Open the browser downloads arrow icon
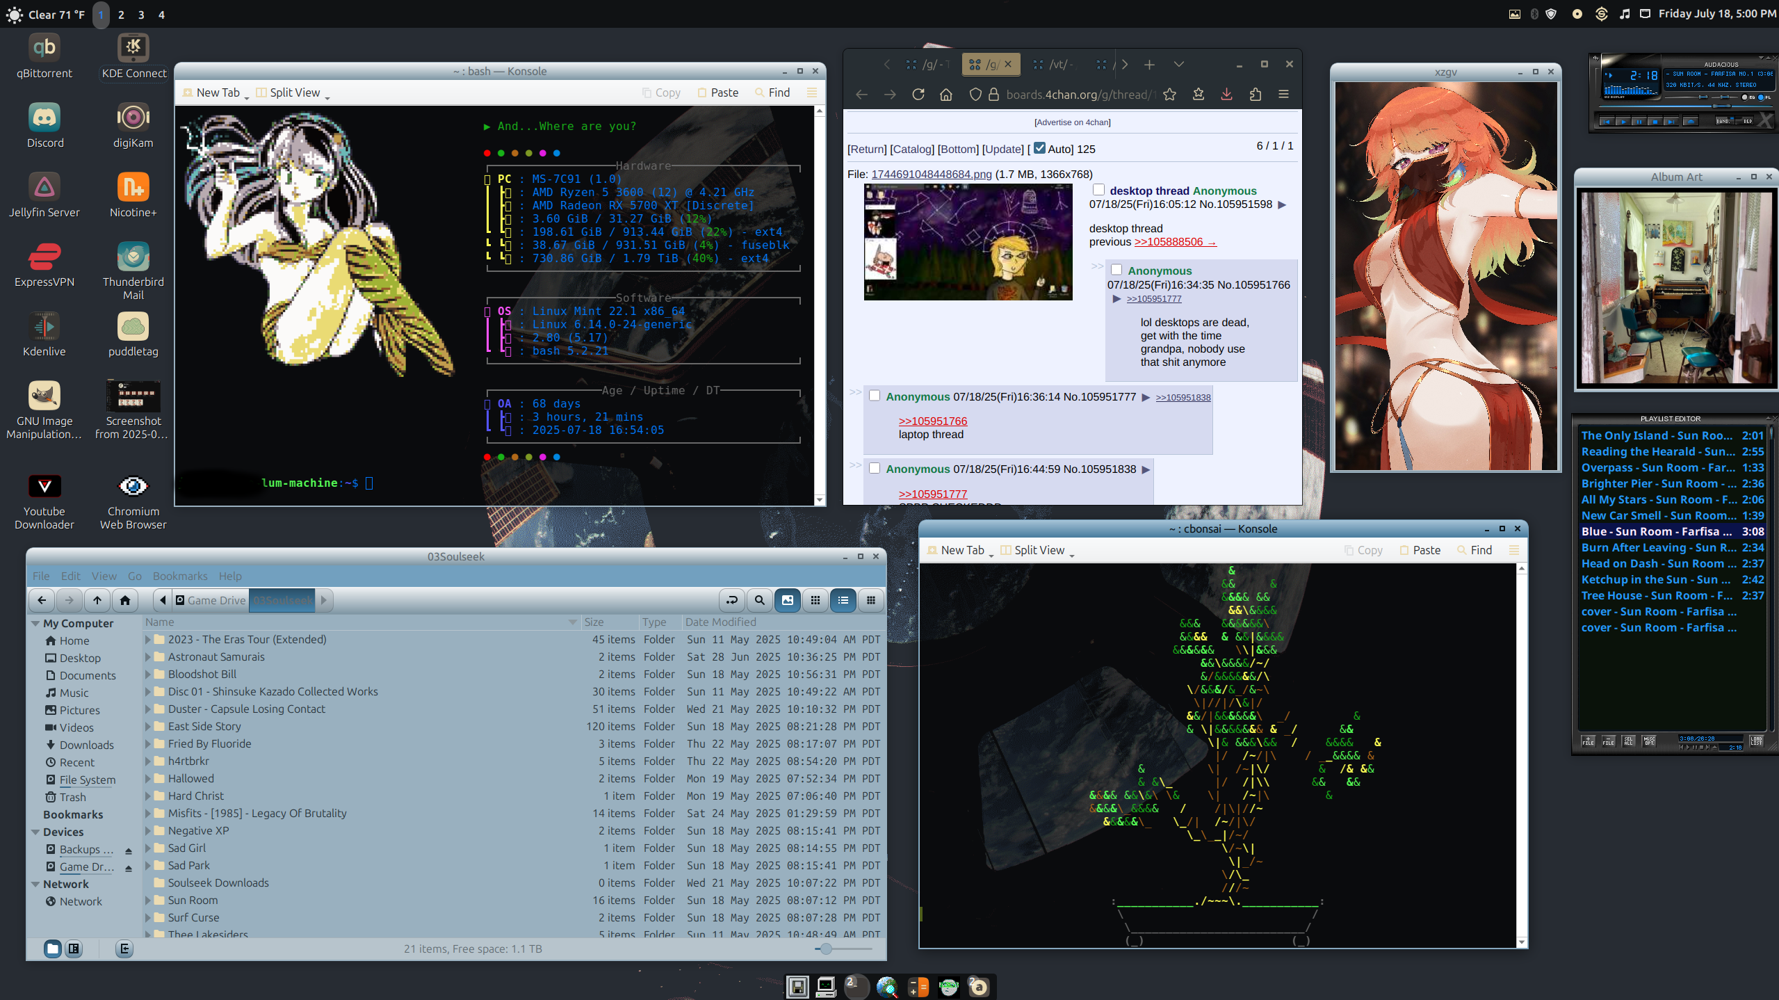Screen dimensions: 1779x1000 click(1227, 95)
